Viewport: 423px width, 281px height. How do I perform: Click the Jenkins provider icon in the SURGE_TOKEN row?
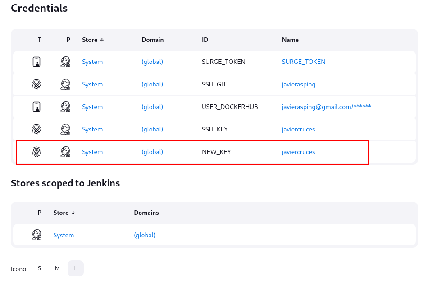pyautogui.click(x=65, y=62)
